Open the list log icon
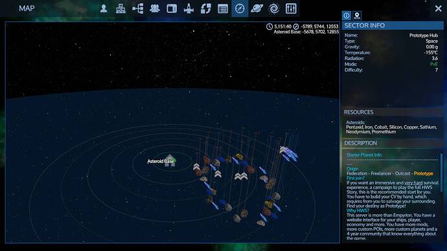Screen dimensions: 447x251 (x=223, y=8)
